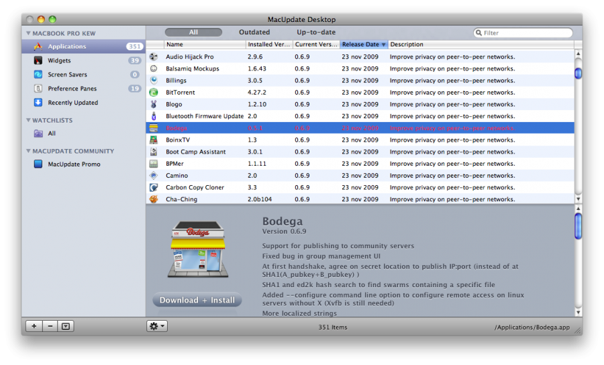Click the watchlist All folder icon
Viewport: 604px width, 365px height.
tap(38, 134)
